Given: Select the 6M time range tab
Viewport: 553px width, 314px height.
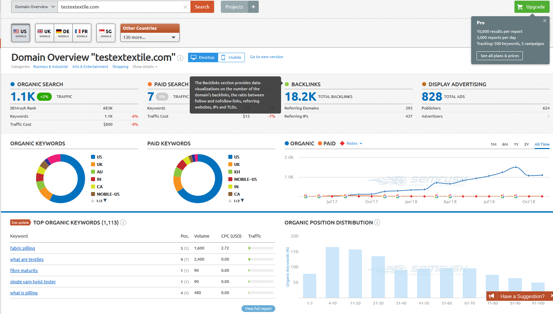Looking at the screenshot, I should pyautogui.click(x=505, y=144).
